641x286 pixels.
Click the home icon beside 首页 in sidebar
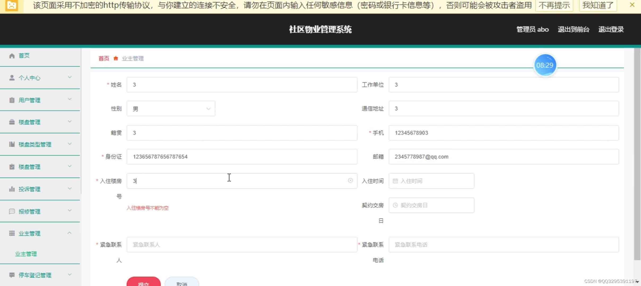[12, 56]
